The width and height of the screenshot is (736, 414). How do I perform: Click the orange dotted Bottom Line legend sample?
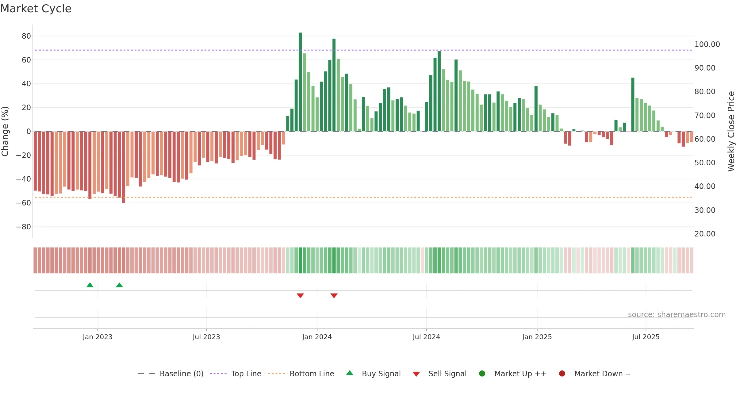[x=276, y=374]
